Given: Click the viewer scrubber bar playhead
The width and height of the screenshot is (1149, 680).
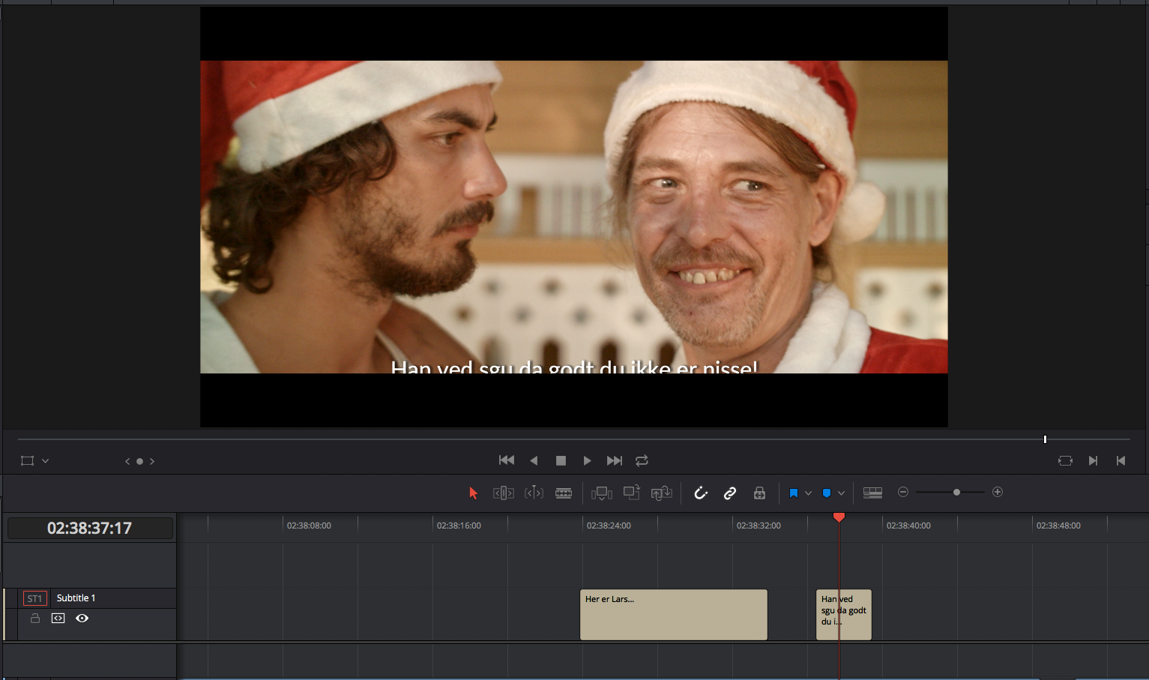Looking at the screenshot, I should (x=1045, y=439).
